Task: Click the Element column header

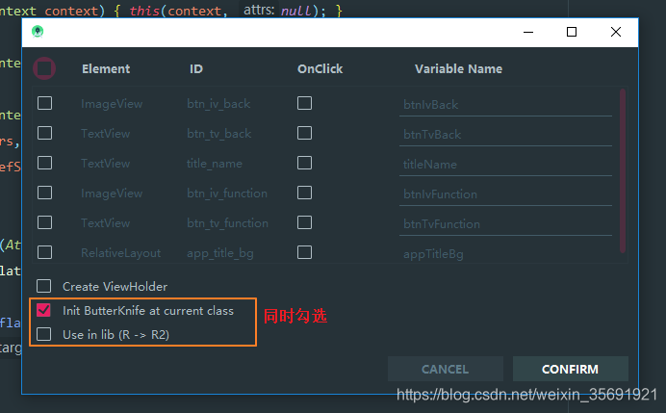Action: pos(106,69)
